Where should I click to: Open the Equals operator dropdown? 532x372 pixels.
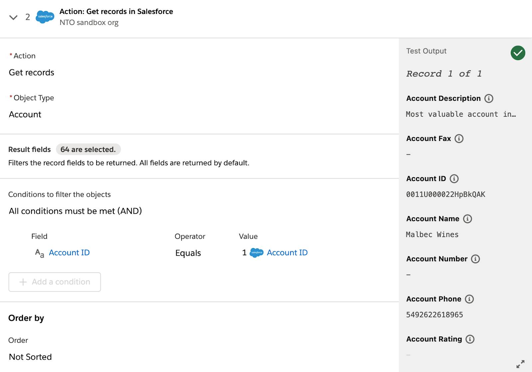188,253
